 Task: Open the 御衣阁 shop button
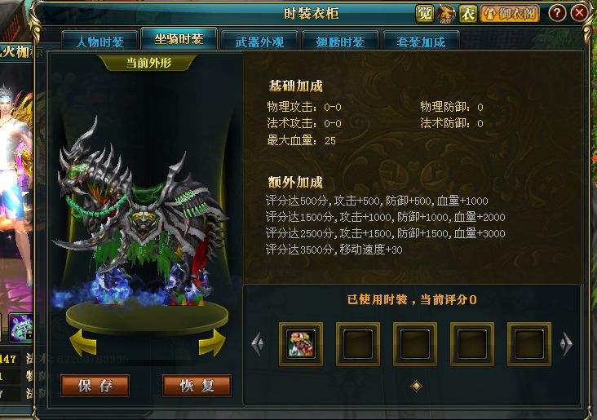(510, 14)
